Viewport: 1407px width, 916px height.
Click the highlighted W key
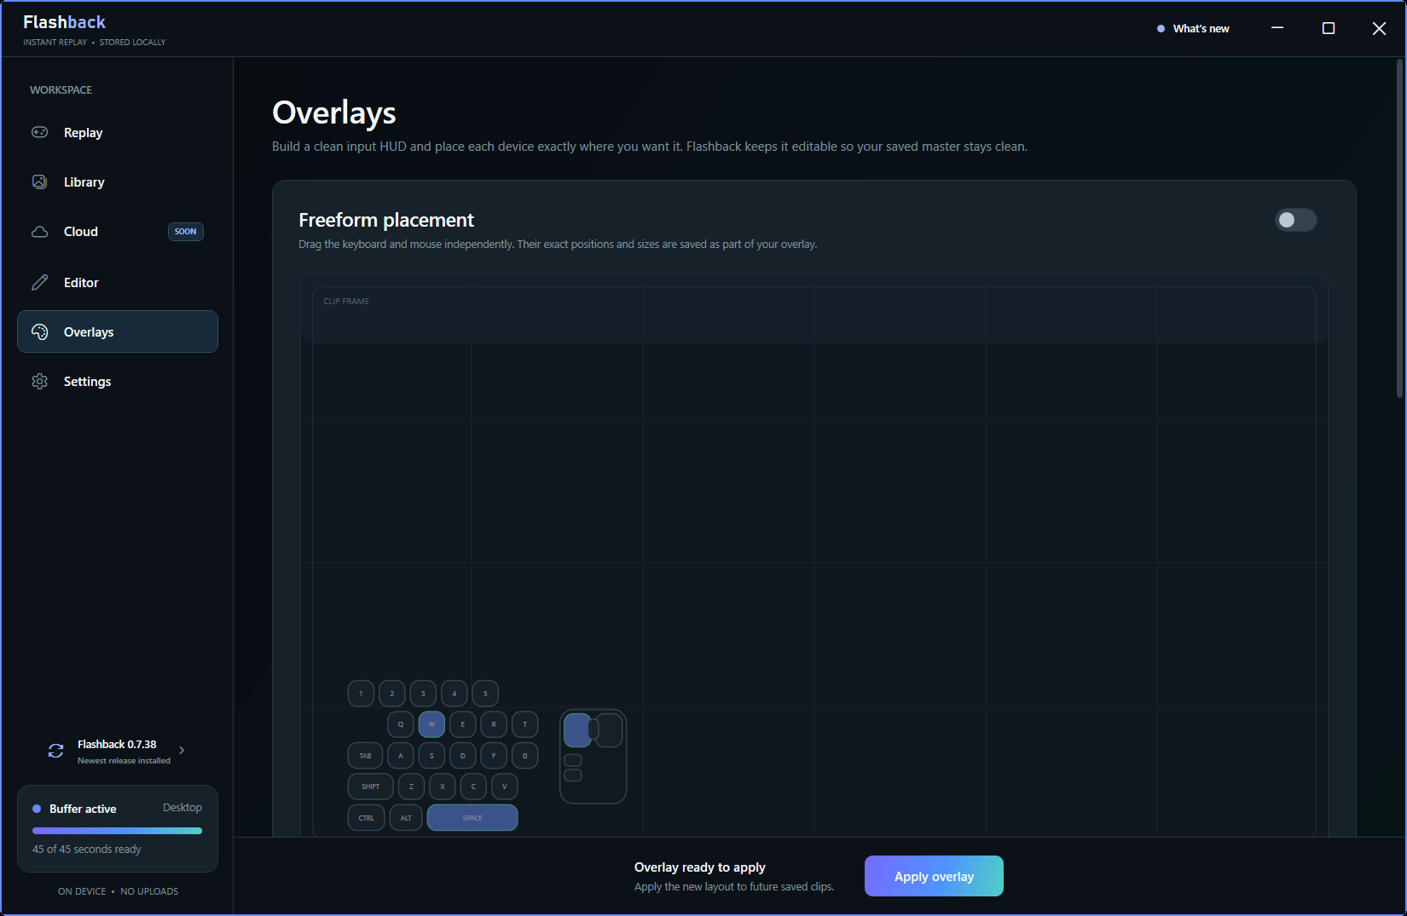click(431, 724)
